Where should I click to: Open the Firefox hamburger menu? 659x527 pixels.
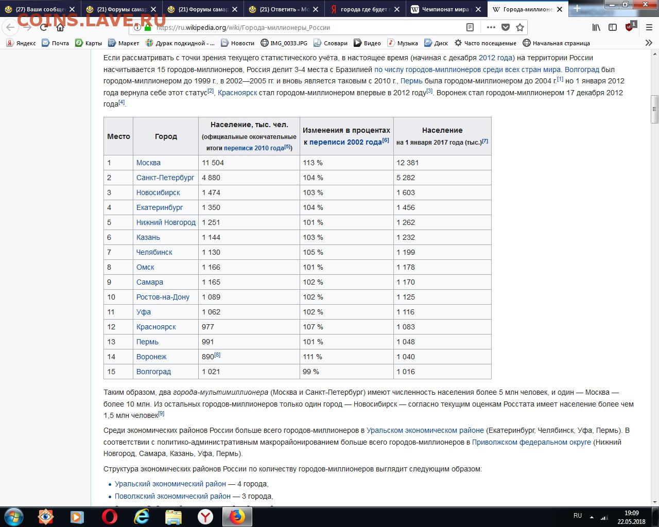click(649, 27)
